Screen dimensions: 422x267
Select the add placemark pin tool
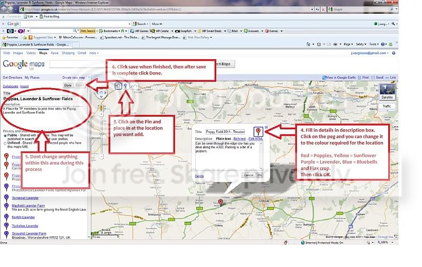[x=126, y=86]
